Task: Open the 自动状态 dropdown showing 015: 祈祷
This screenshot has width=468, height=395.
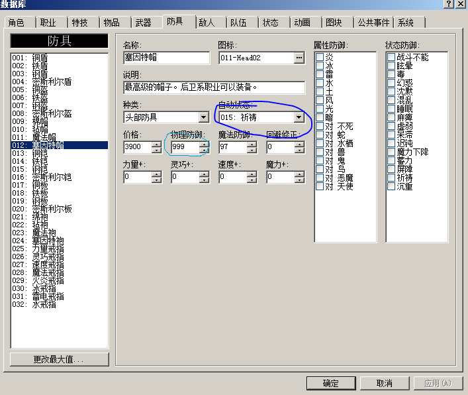Action: tap(299, 117)
